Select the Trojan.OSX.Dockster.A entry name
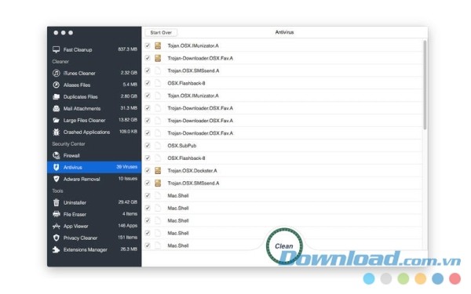This screenshot has height=294, width=471. [192, 170]
